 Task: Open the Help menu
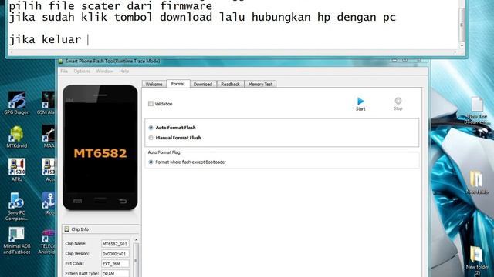[x=123, y=72]
